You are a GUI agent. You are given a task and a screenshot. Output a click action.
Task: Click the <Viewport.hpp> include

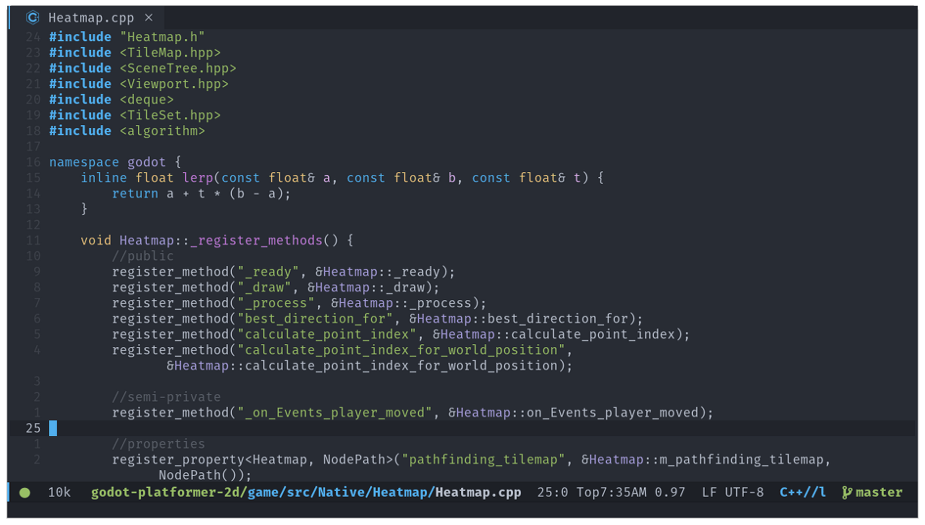click(174, 84)
